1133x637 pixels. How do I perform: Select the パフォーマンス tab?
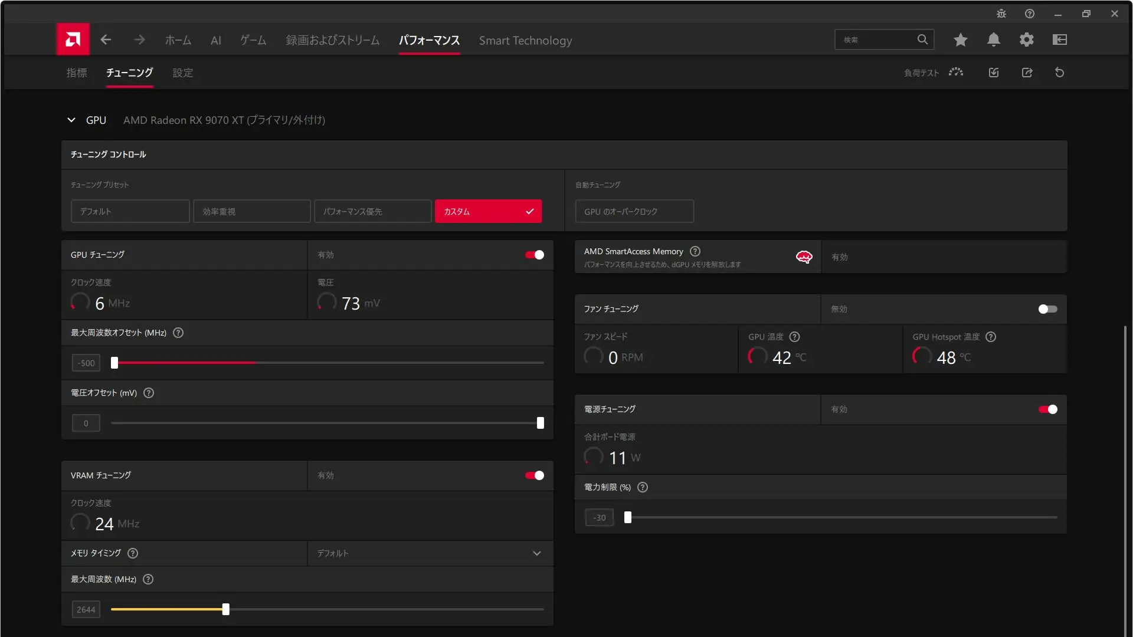point(429,40)
